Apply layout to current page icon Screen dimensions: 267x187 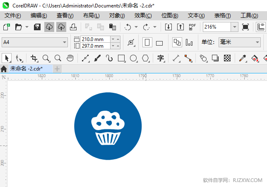pos(189,42)
